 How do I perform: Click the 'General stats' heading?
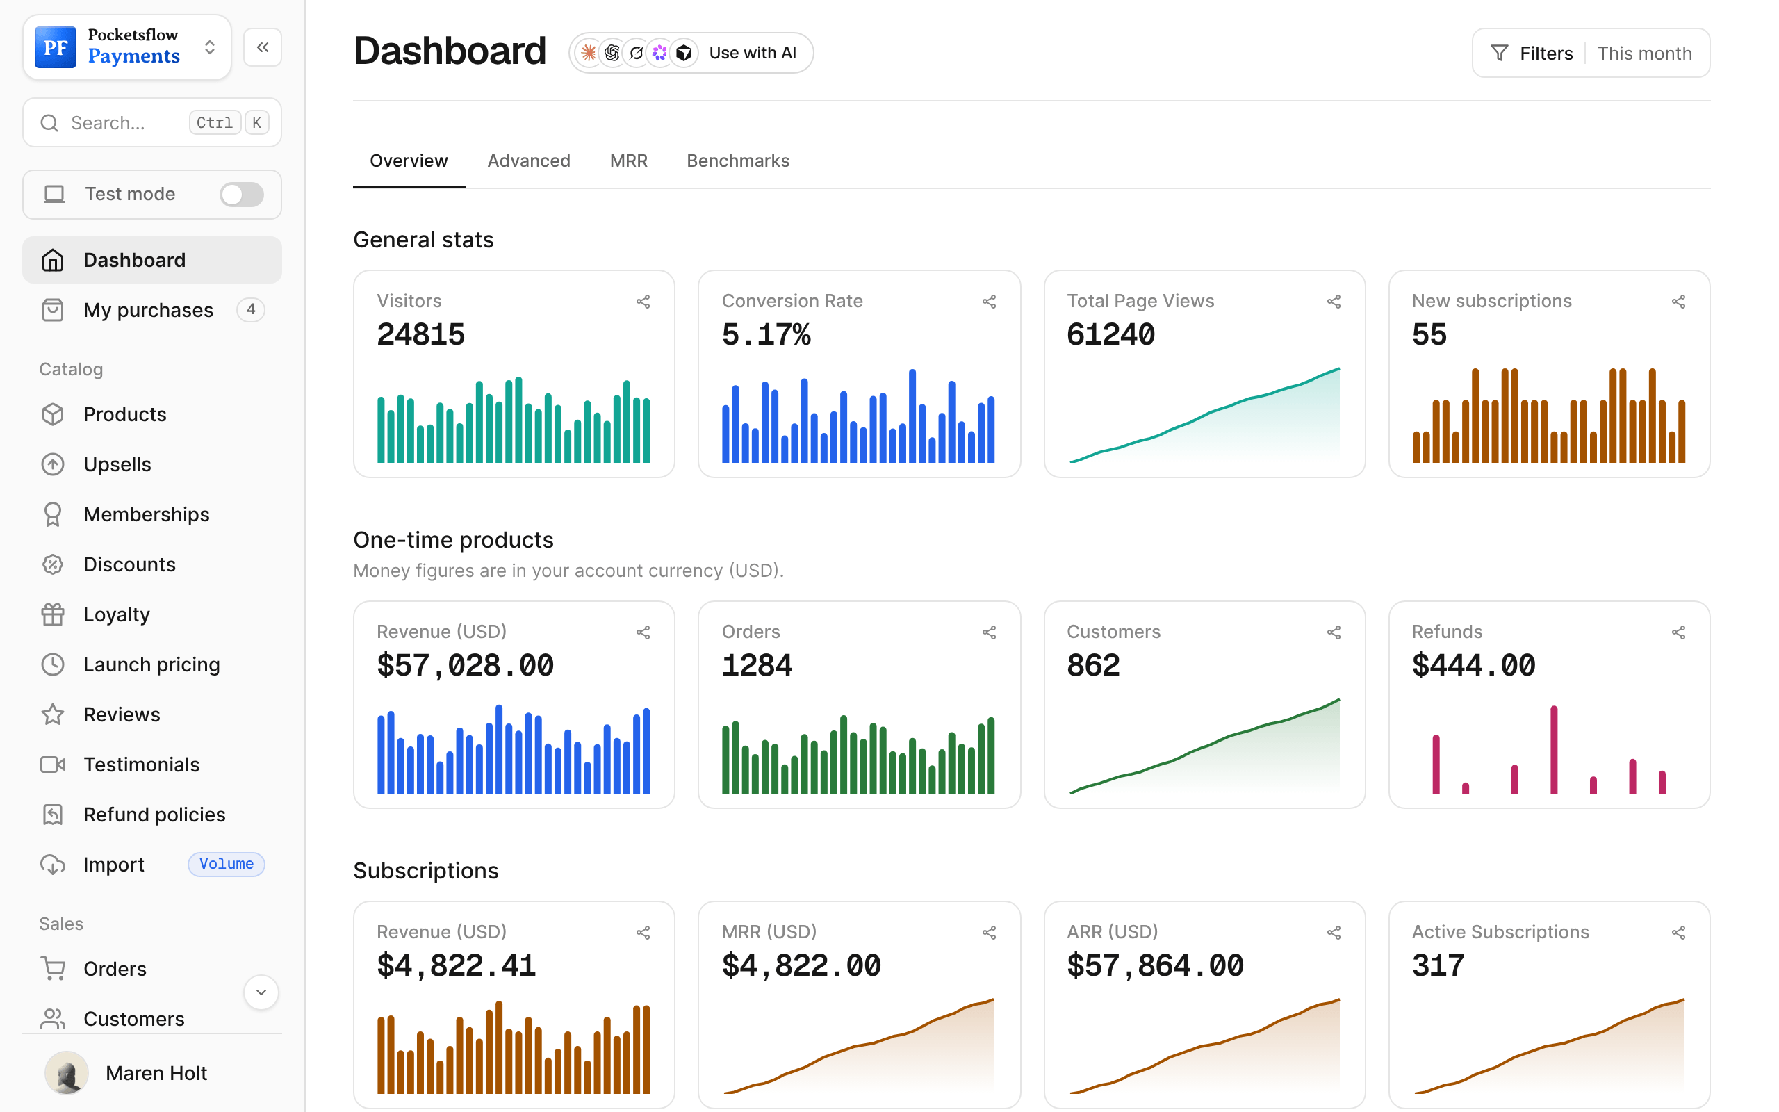click(423, 240)
